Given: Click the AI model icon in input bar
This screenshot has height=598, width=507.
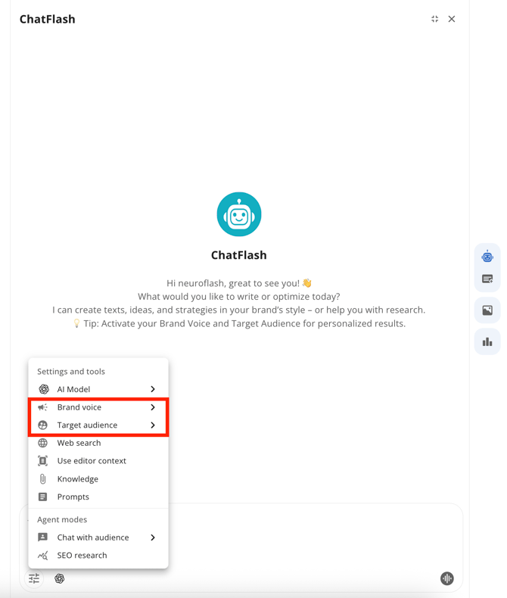Looking at the screenshot, I should tap(60, 578).
